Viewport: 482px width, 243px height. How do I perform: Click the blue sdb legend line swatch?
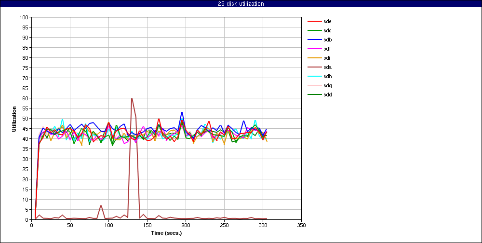314,40
